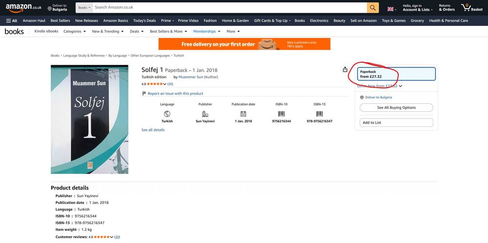The image size is (488, 243).
Task: Click the Solfej 1 book cover image
Action: [89, 119]
